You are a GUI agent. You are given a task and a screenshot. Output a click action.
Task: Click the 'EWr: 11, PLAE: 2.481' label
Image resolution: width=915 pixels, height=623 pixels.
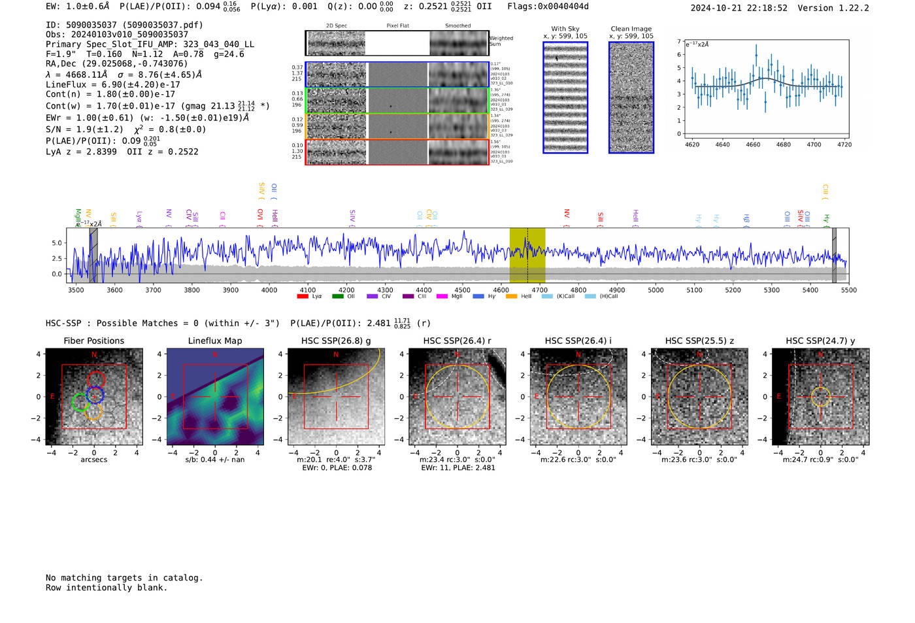(x=457, y=468)
